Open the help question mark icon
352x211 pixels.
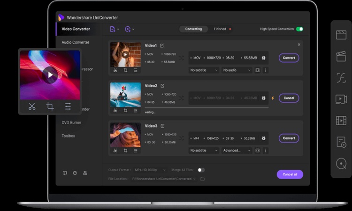tap(75, 173)
